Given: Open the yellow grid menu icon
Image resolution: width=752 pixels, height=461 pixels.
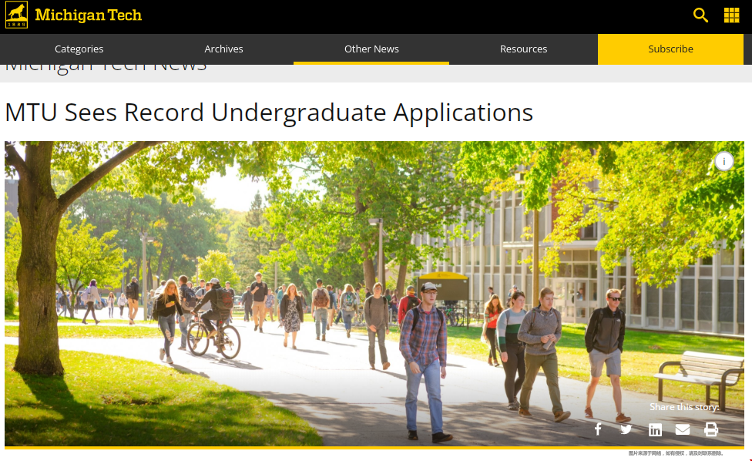Looking at the screenshot, I should pos(731,15).
